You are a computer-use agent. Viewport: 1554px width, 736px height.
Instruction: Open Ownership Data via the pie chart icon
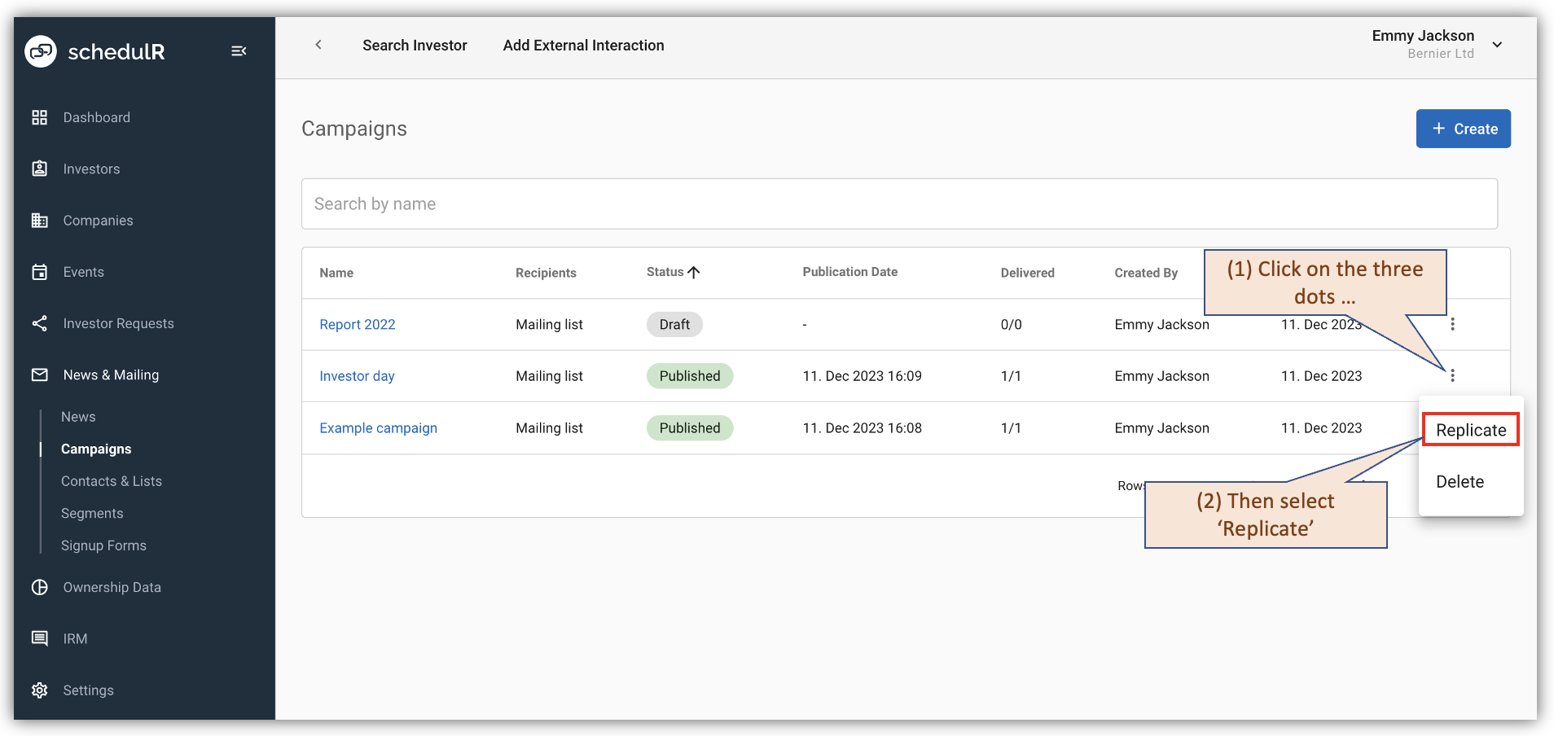coord(40,586)
